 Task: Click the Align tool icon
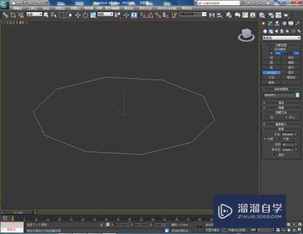click(219, 15)
